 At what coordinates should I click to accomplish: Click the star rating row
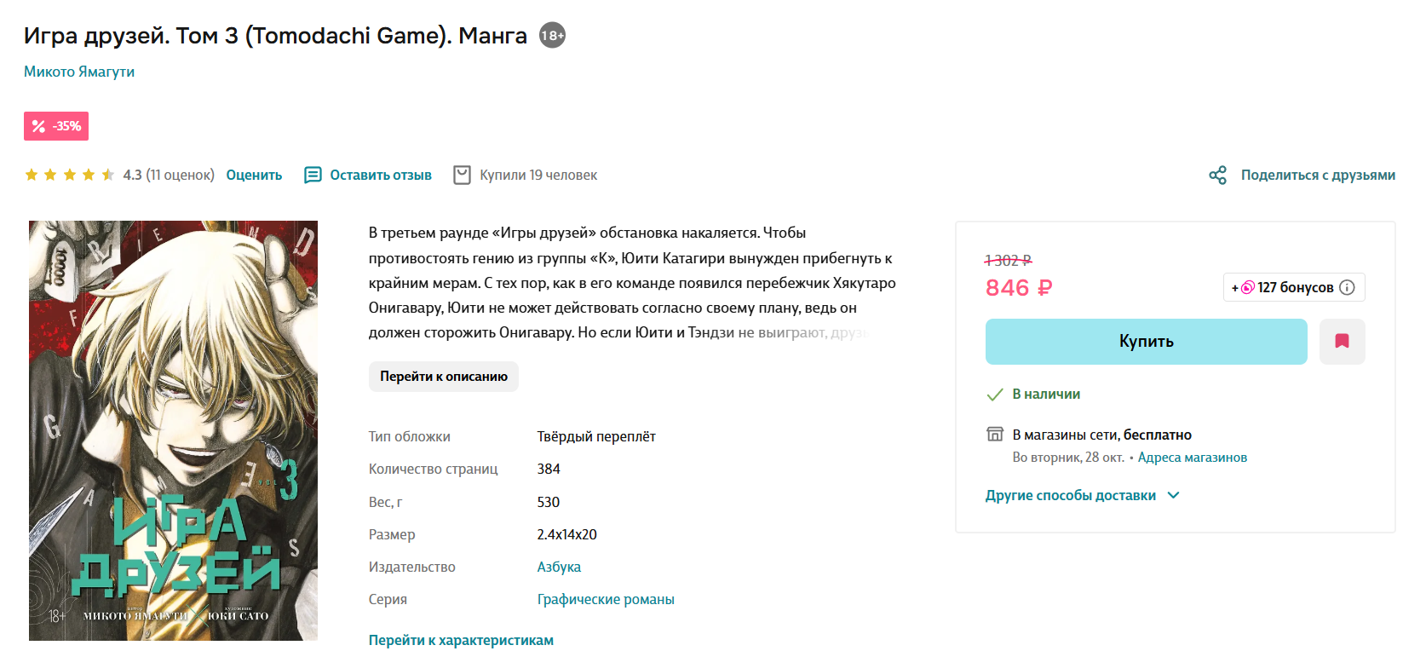pos(70,176)
